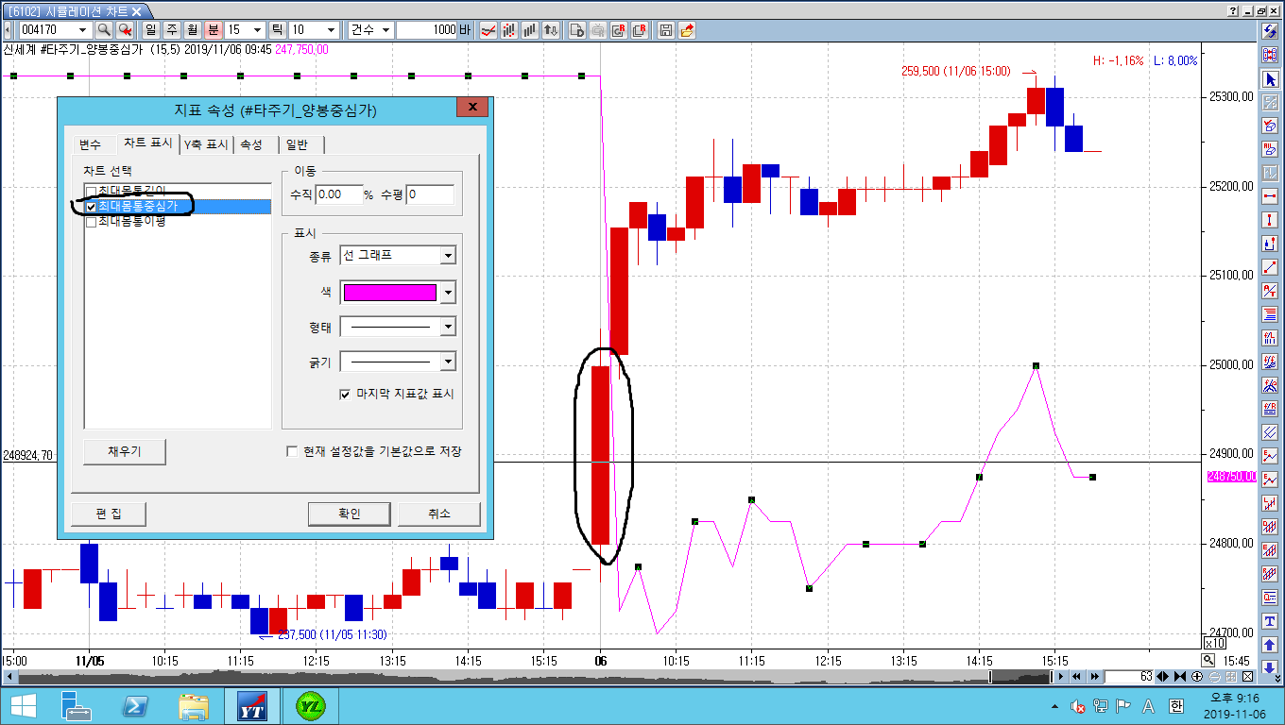Open PowerShell from the Windows taskbar
Screen dimensions: 1285x725
(135, 705)
